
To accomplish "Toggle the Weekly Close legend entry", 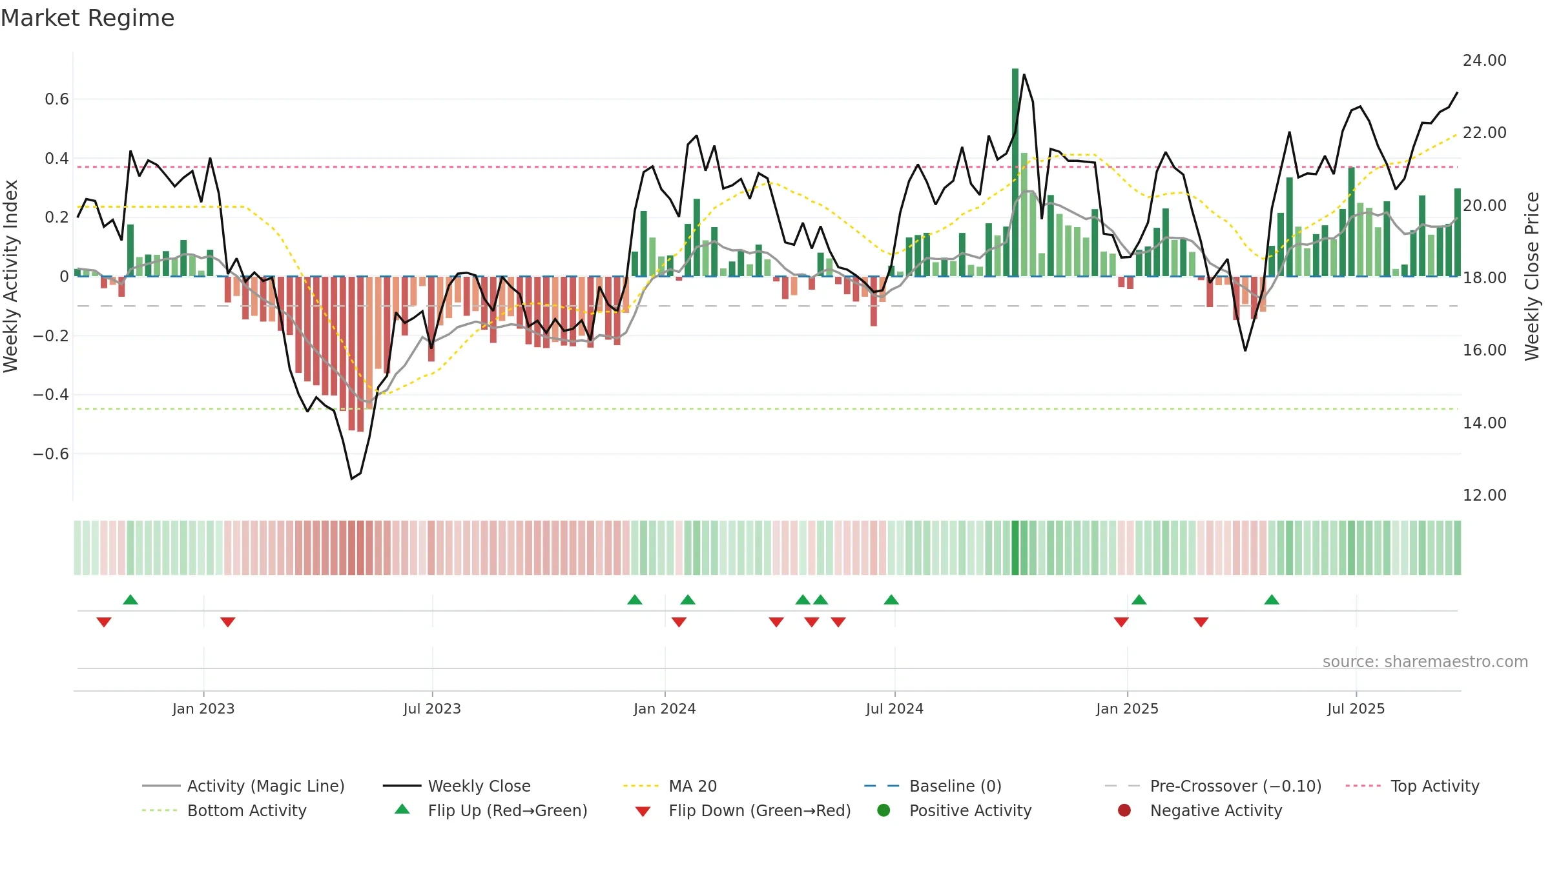I will tap(457, 786).
